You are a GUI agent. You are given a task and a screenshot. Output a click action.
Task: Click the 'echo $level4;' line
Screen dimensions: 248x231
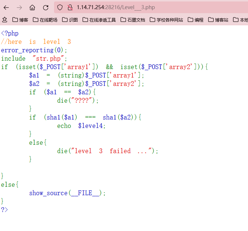[81, 126]
